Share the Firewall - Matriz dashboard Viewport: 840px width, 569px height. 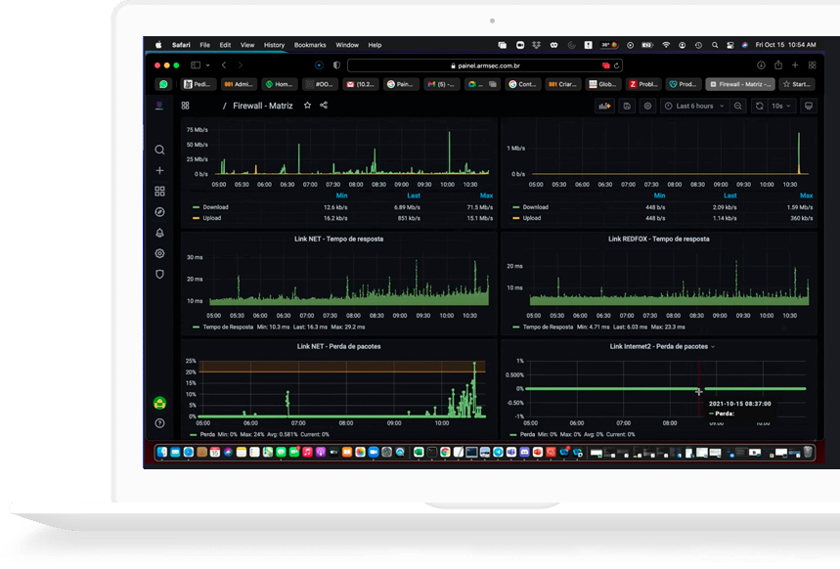(324, 106)
